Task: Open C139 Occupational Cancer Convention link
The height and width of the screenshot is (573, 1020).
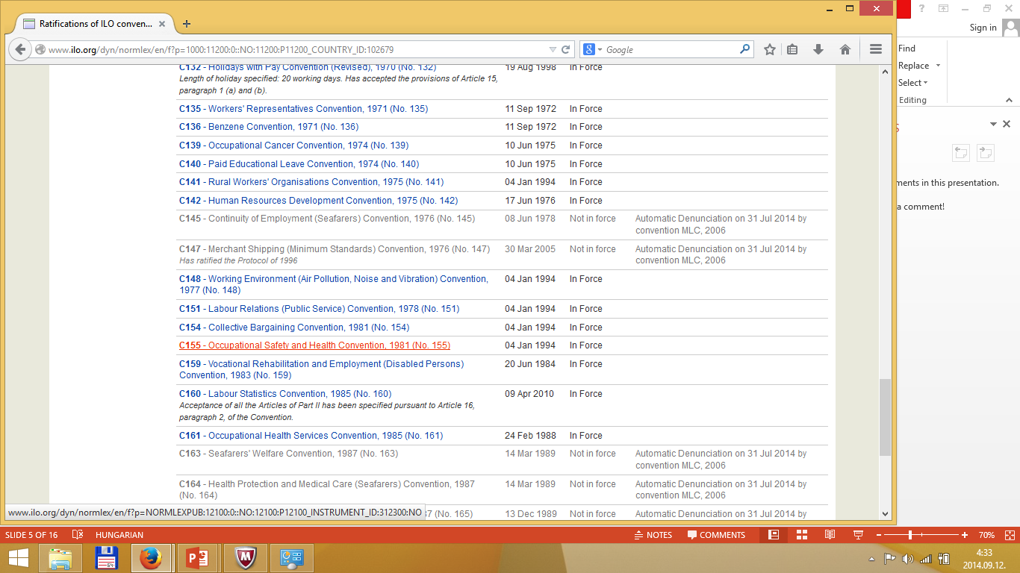Action: coord(293,145)
